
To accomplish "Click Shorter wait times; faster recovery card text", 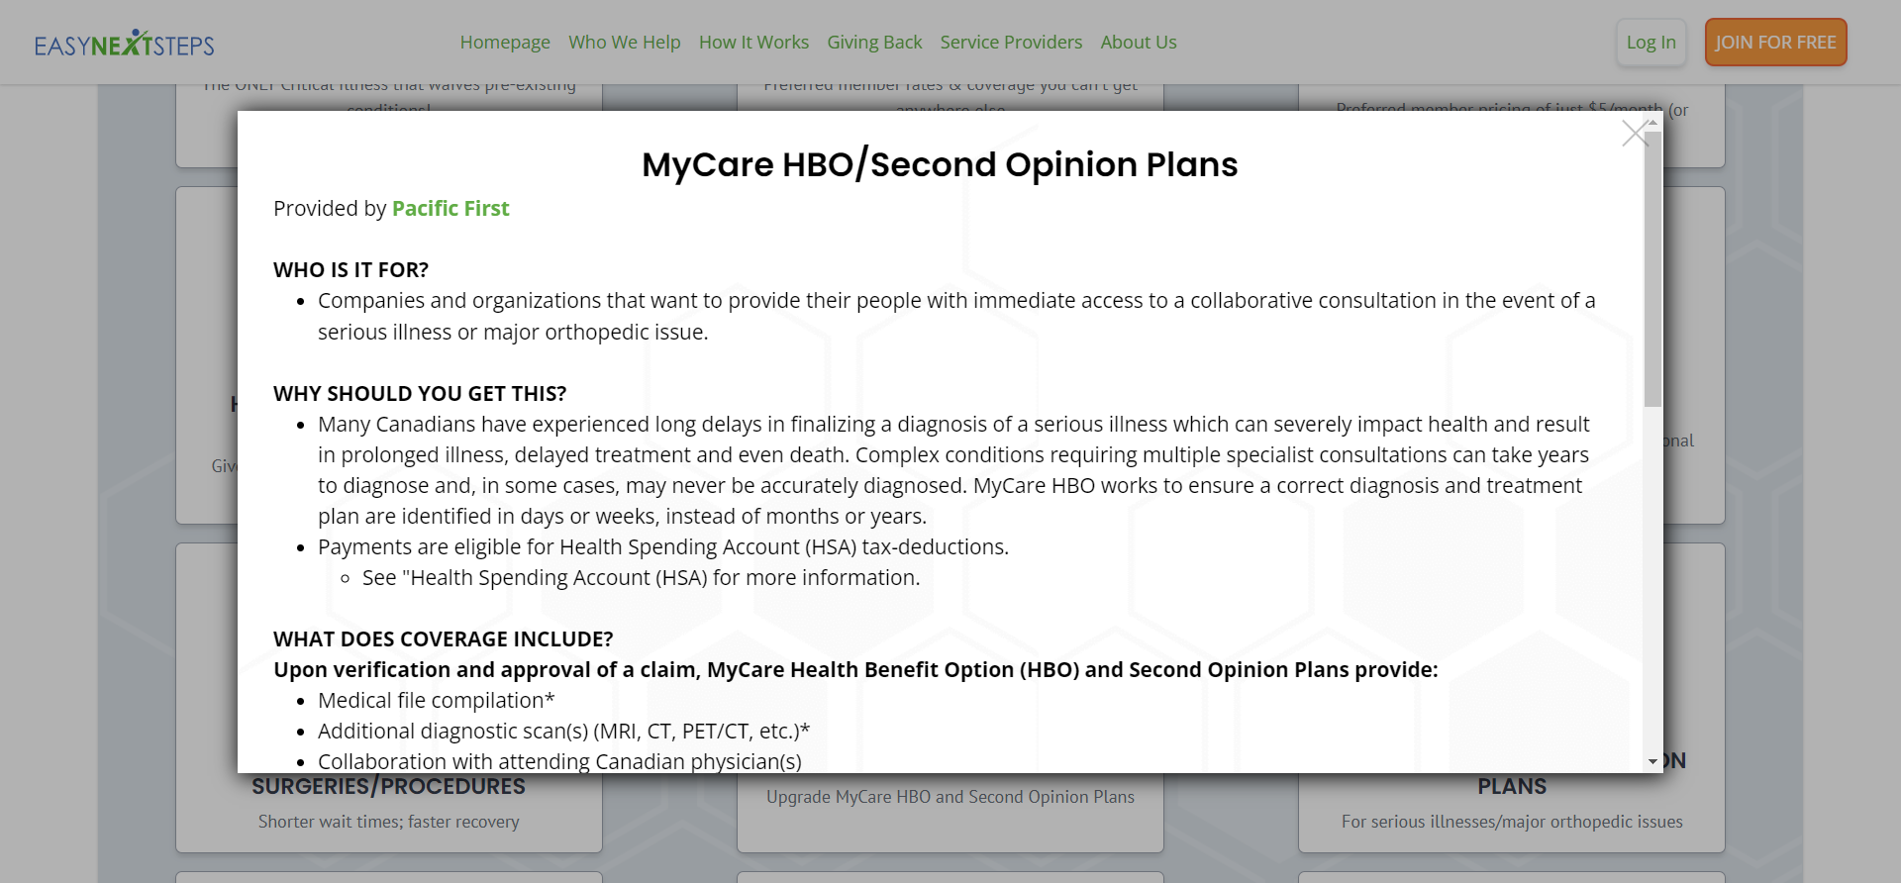I will click(389, 822).
